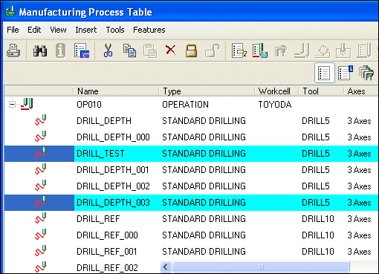Click the Type column header

[207, 91]
